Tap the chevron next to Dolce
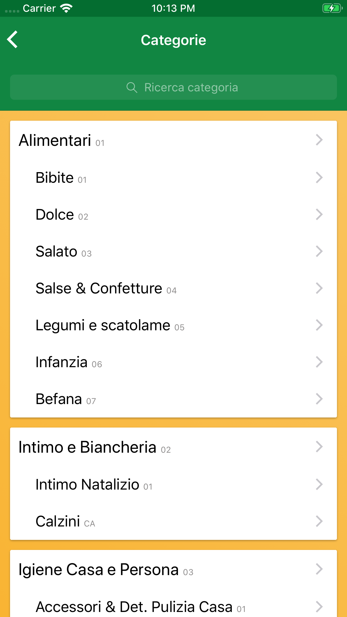This screenshot has width=347, height=617. [x=319, y=214]
